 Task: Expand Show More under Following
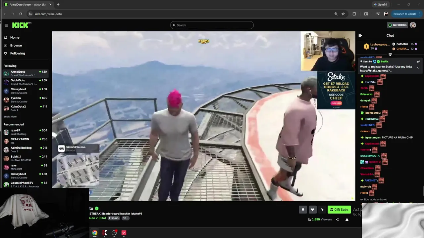click(10, 117)
